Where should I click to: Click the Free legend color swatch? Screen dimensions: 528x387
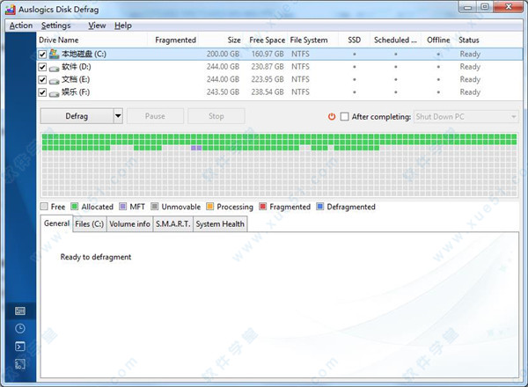coord(44,207)
